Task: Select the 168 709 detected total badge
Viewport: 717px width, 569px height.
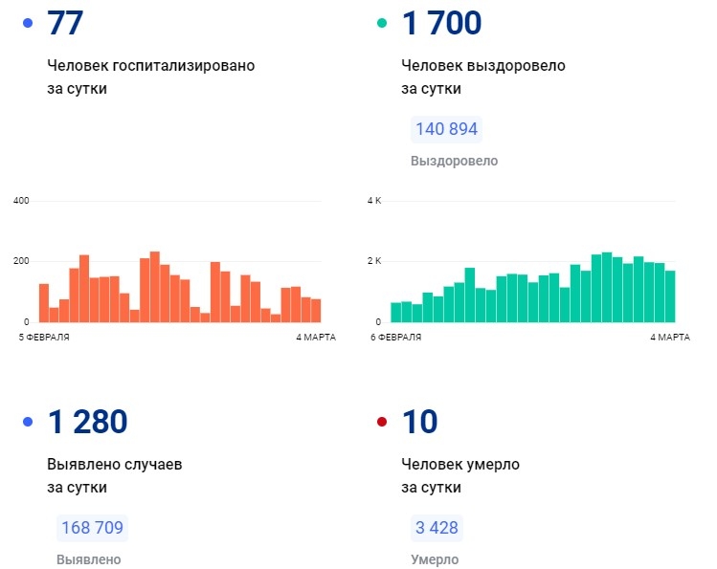Action: (x=92, y=528)
